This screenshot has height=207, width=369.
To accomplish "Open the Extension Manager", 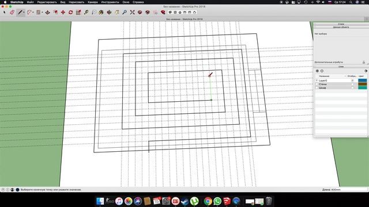I will pos(163,12).
